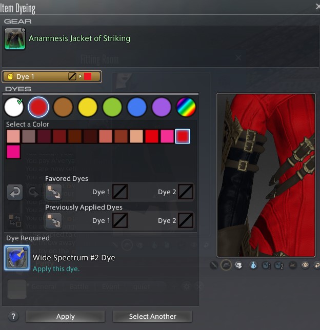
Task: Reset the preview with the return arrow
Action: point(316,265)
